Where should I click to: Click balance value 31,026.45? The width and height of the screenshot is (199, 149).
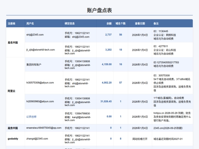click(106, 102)
